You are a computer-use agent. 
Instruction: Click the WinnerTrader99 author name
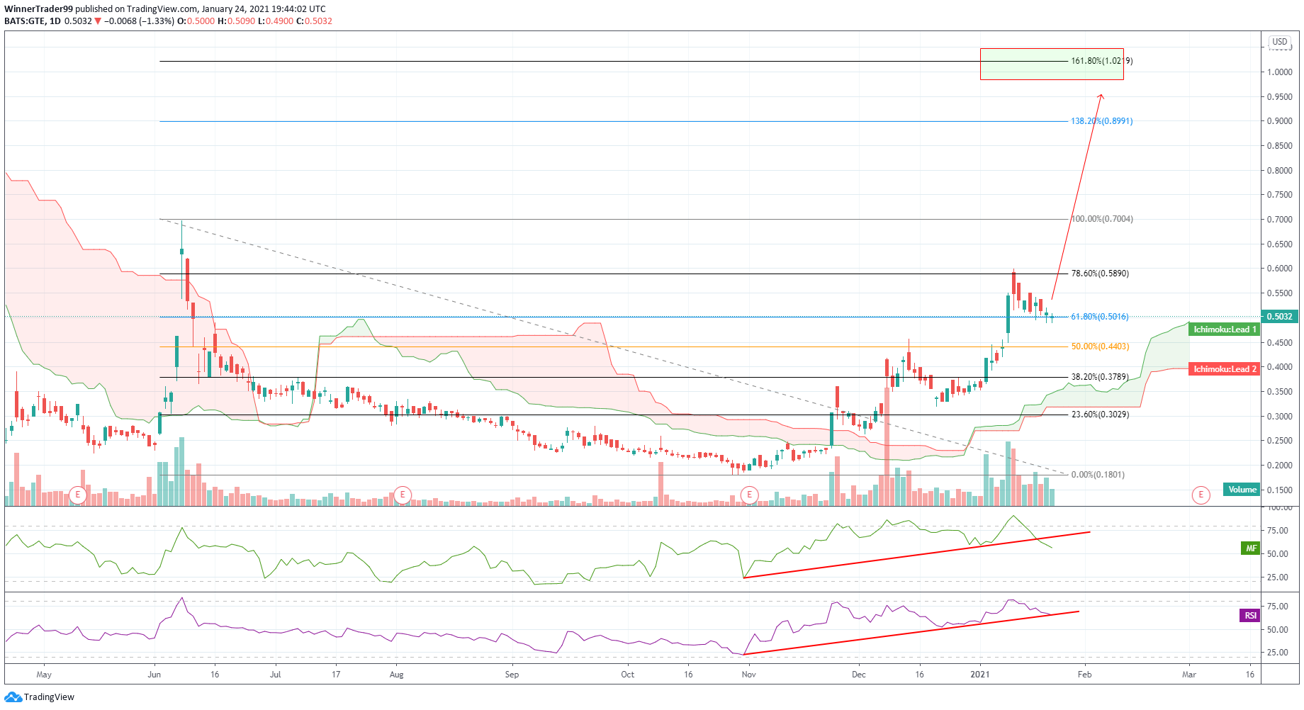(x=38, y=9)
